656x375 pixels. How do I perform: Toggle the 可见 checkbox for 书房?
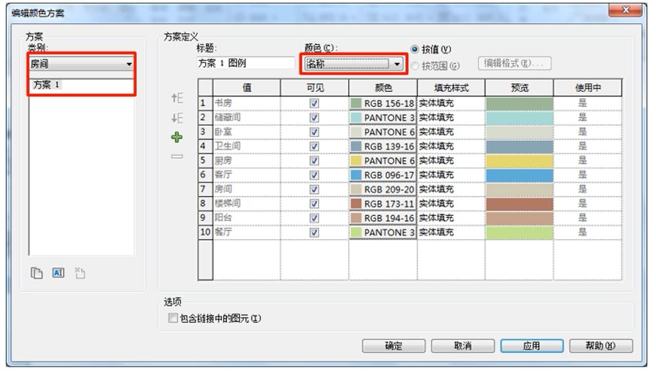pos(315,103)
